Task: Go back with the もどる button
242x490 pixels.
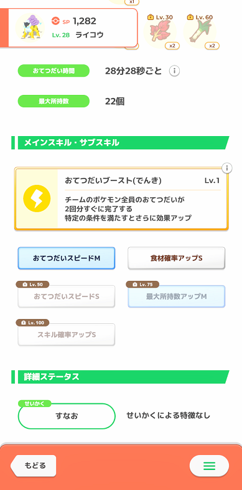Action: click(x=34, y=465)
